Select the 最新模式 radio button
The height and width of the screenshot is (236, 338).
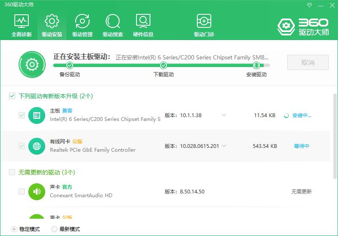[54, 229]
